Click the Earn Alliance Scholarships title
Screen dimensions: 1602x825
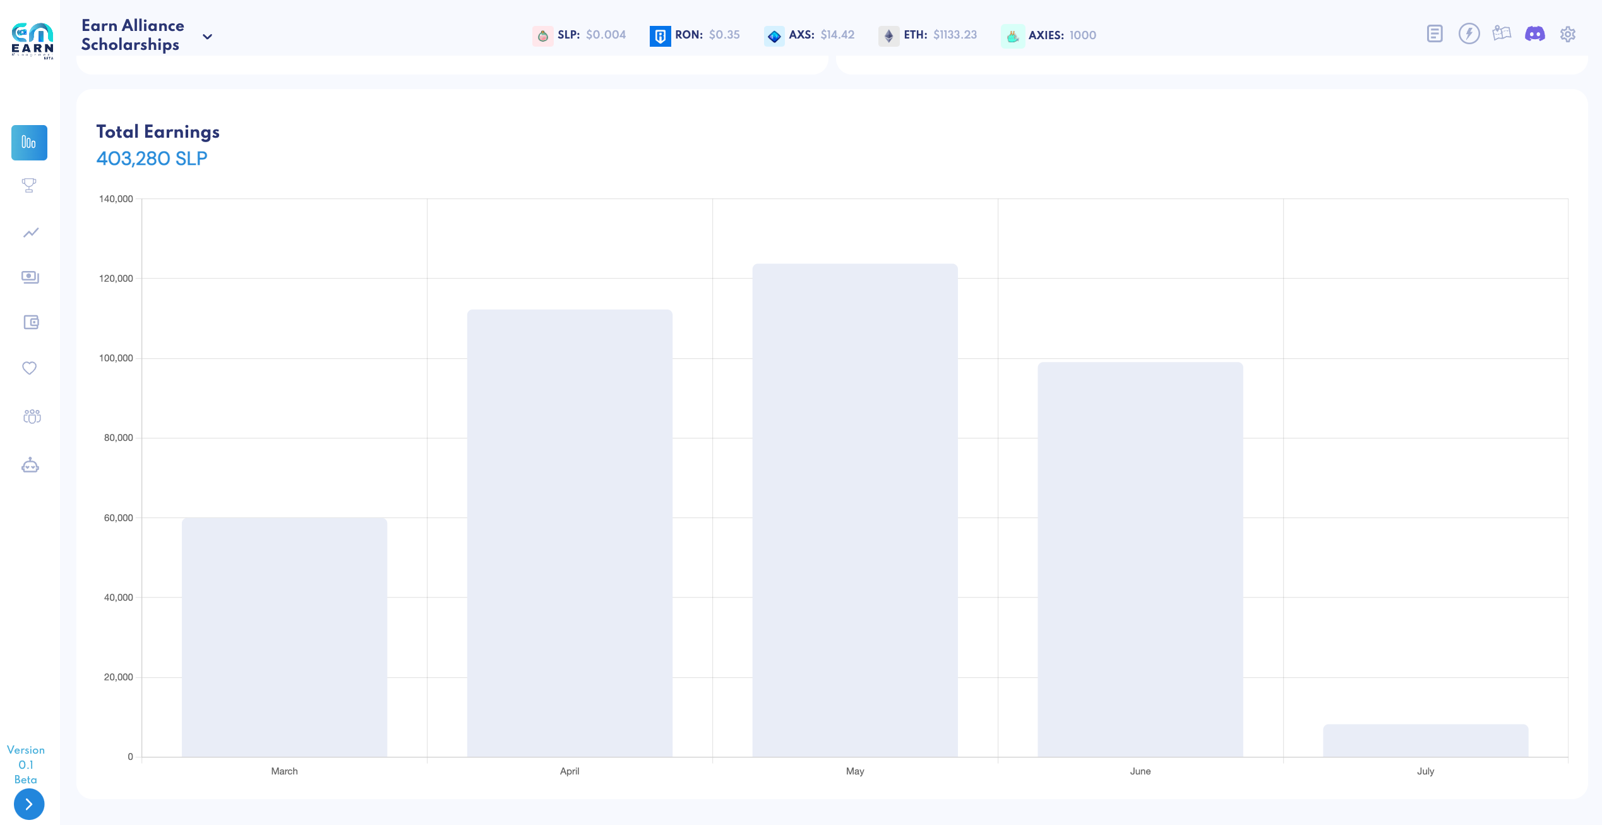pyautogui.click(x=133, y=35)
